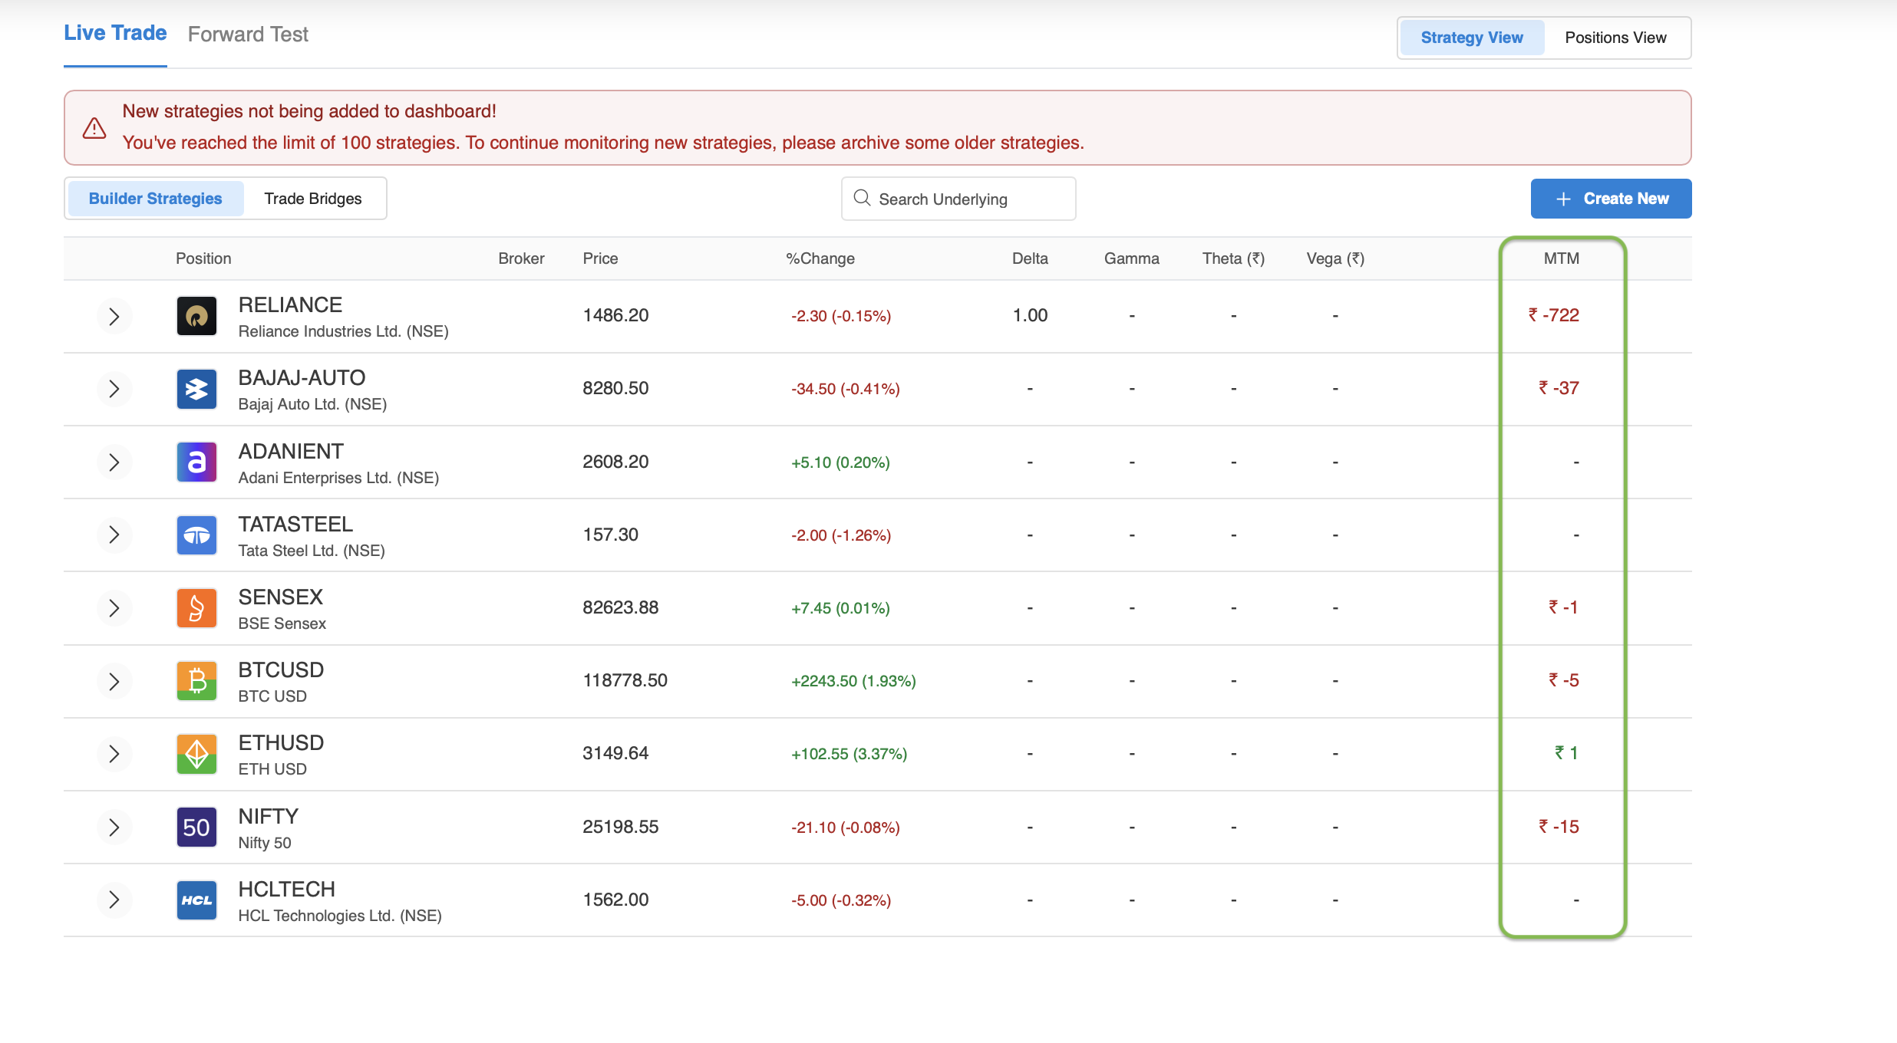The height and width of the screenshot is (1043, 1897).
Task: Click the MTM column header
Action: 1562,258
